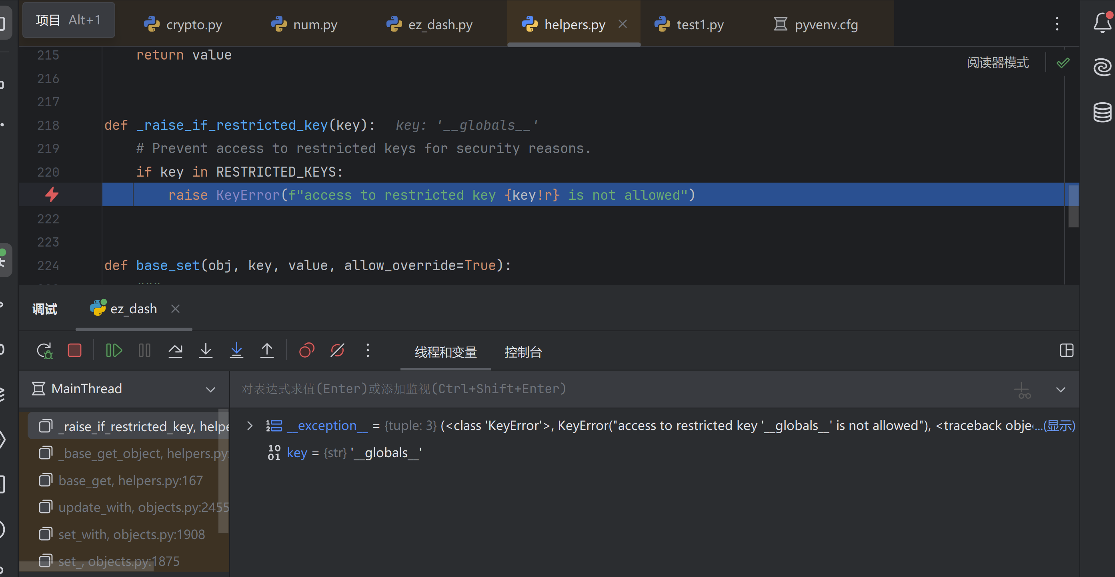Click the frames list vertical scrollbar
This screenshot has height=577, width=1115.
(223, 471)
